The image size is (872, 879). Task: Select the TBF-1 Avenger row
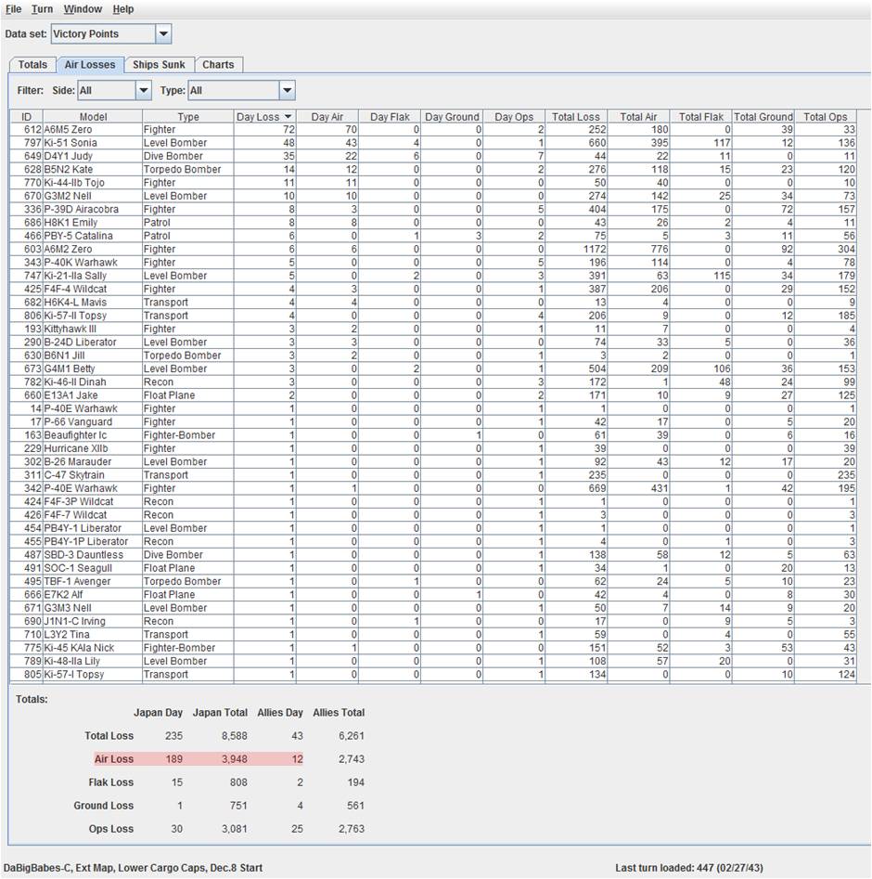click(433, 581)
